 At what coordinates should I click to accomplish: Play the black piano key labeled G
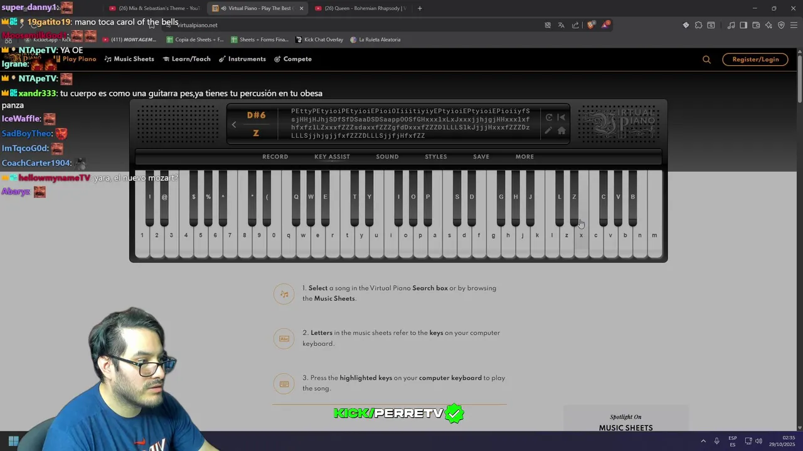point(501,197)
